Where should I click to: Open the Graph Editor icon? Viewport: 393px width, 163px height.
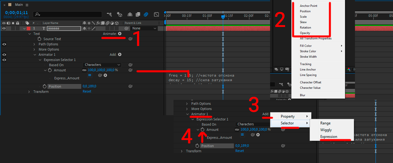tap(156, 14)
